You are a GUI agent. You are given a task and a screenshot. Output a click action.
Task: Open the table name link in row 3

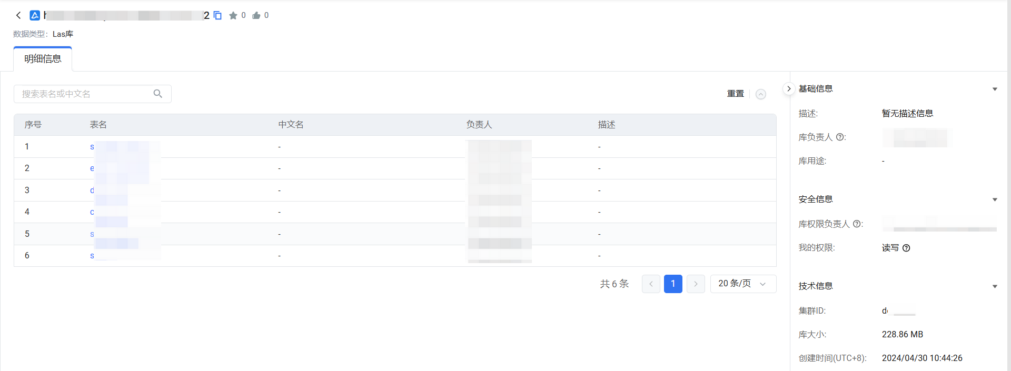coord(93,190)
